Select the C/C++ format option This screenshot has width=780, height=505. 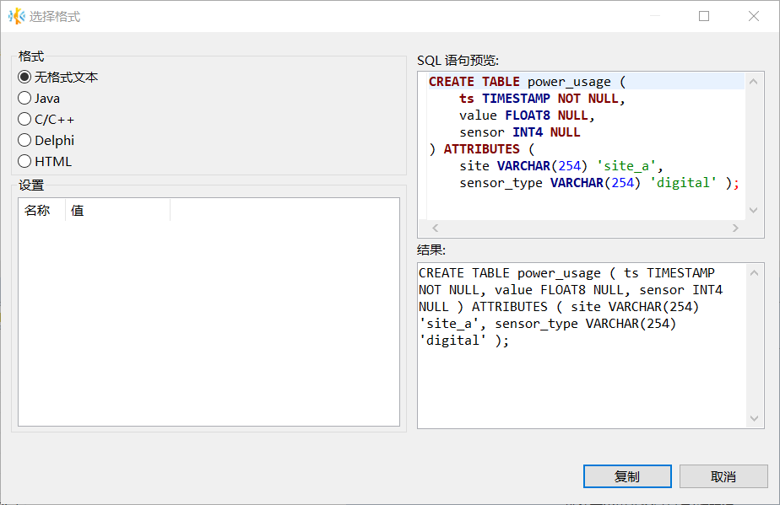point(24,119)
